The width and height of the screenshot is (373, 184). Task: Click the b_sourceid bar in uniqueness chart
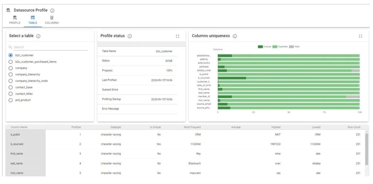(288, 78)
